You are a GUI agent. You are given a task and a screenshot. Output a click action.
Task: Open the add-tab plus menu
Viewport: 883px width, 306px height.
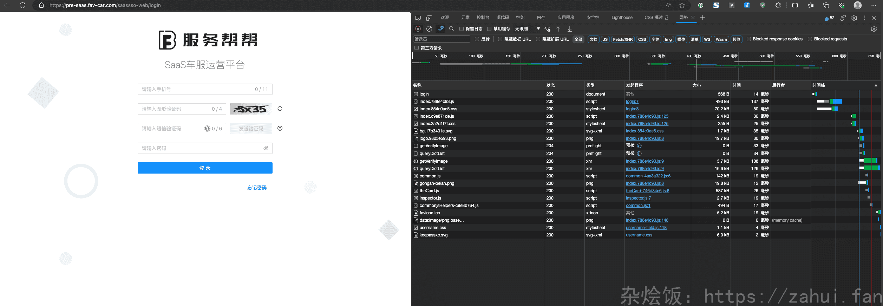click(x=702, y=18)
